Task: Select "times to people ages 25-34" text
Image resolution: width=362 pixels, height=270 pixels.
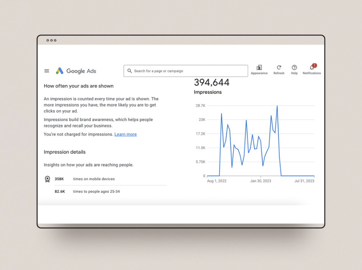Action: [x=96, y=191]
